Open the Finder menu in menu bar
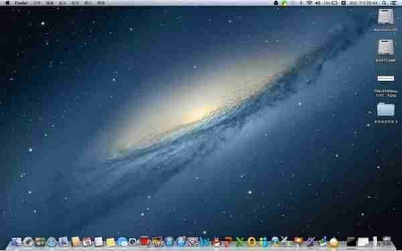402x251 pixels. (x=21, y=3)
